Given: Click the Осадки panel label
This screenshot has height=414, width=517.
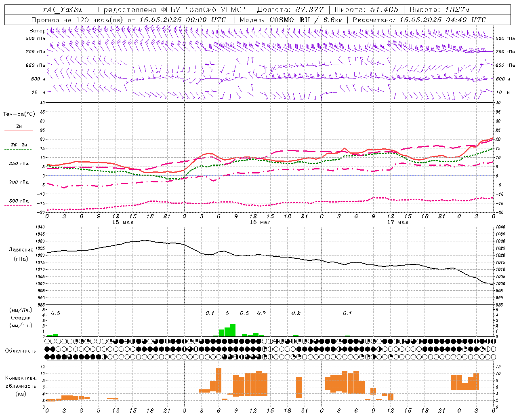Looking at the screenshot, I should [x=21, y=318].
